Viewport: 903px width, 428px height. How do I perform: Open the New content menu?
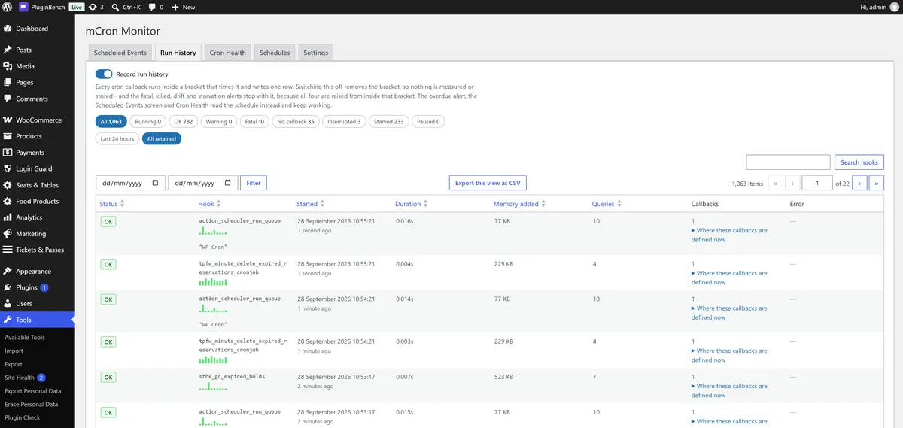pyautogui.click(x=183, y=7)
